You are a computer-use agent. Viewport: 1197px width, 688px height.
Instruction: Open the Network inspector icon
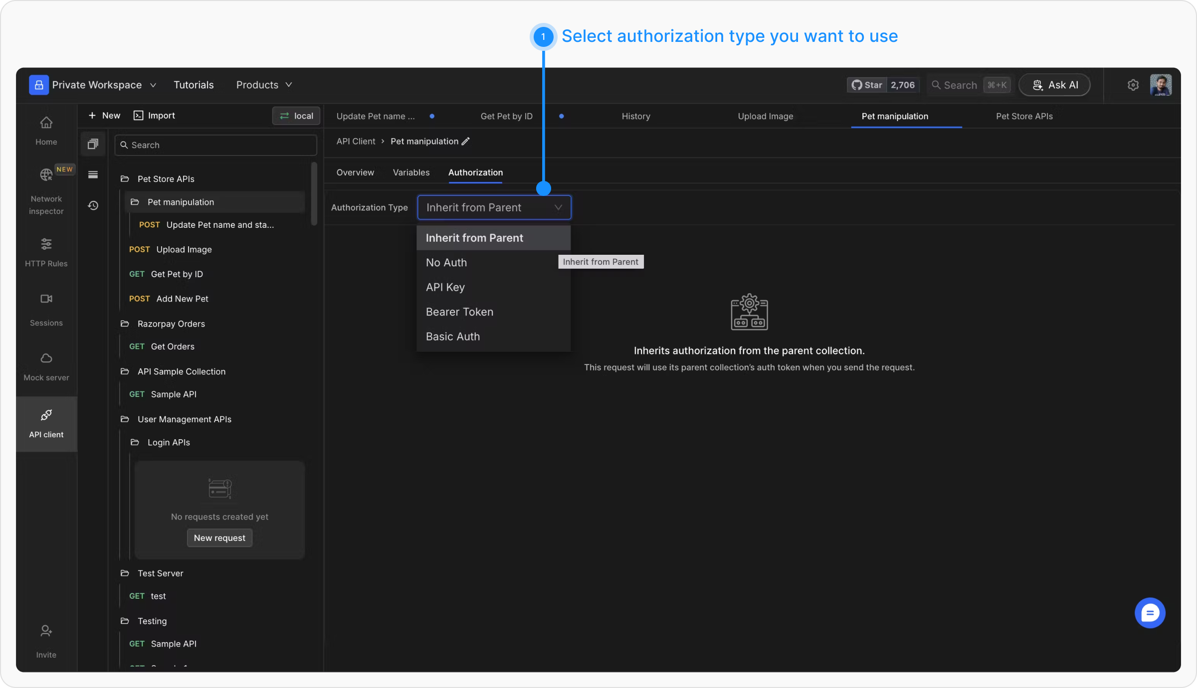[x=46, y=175]
